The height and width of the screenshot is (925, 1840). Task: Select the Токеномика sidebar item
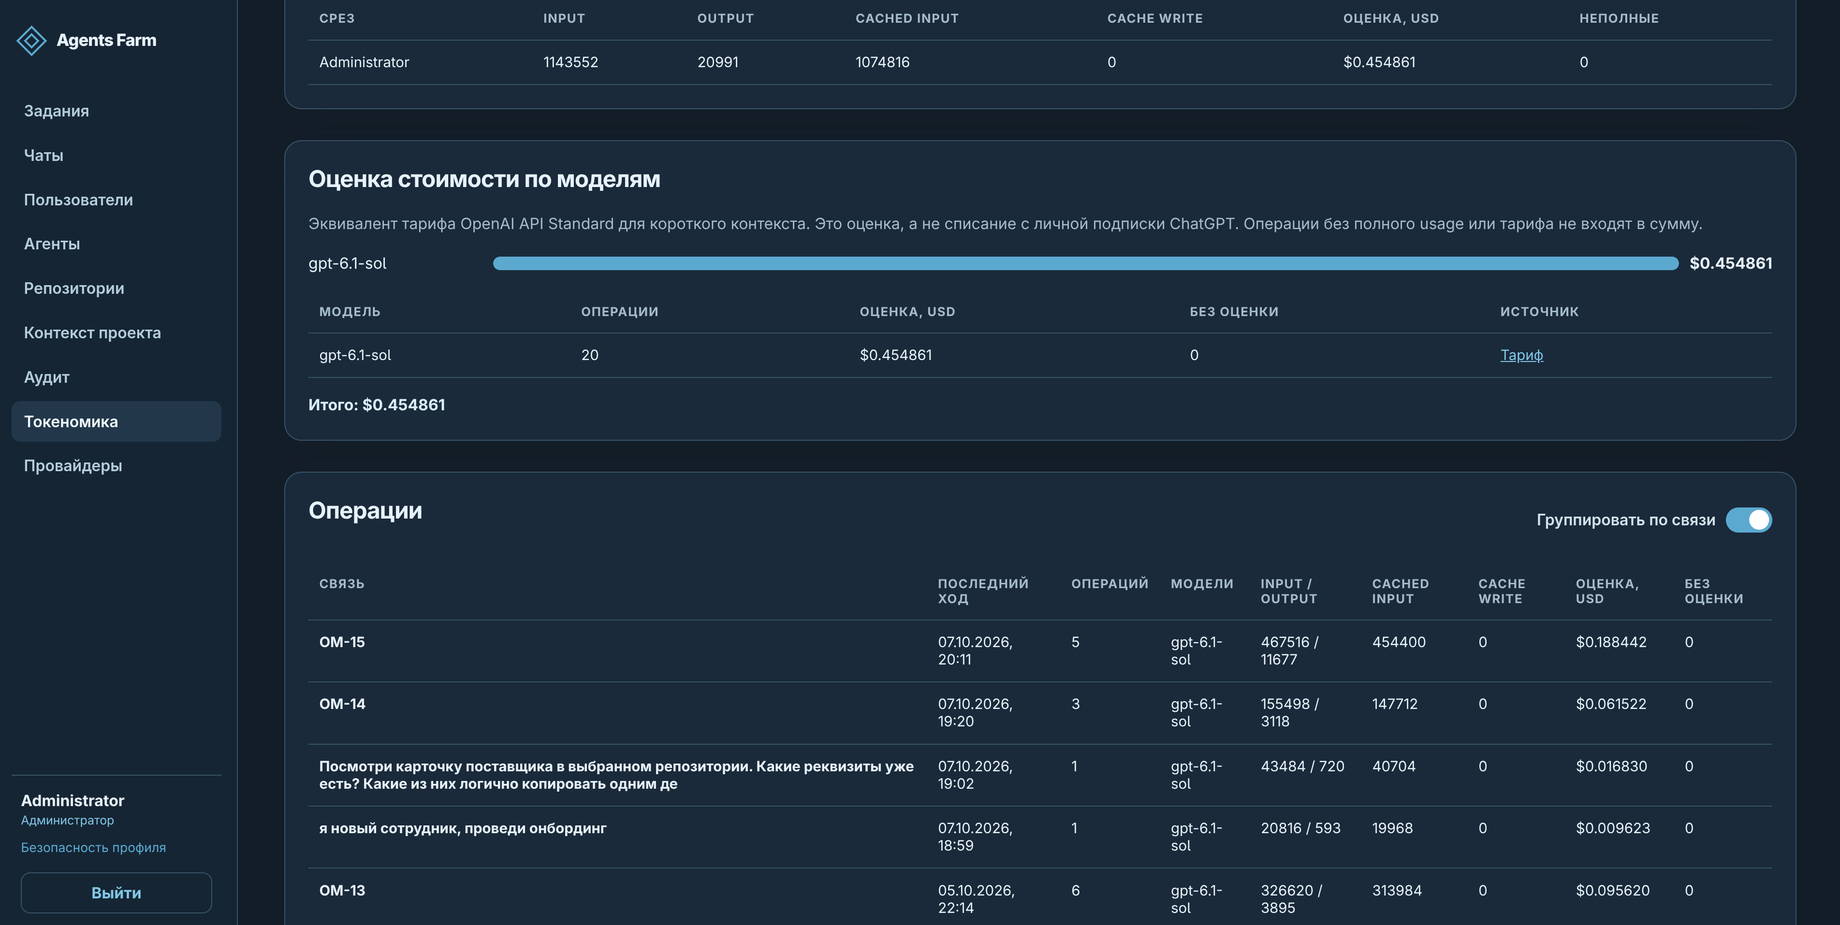click(x=117, y=421)
